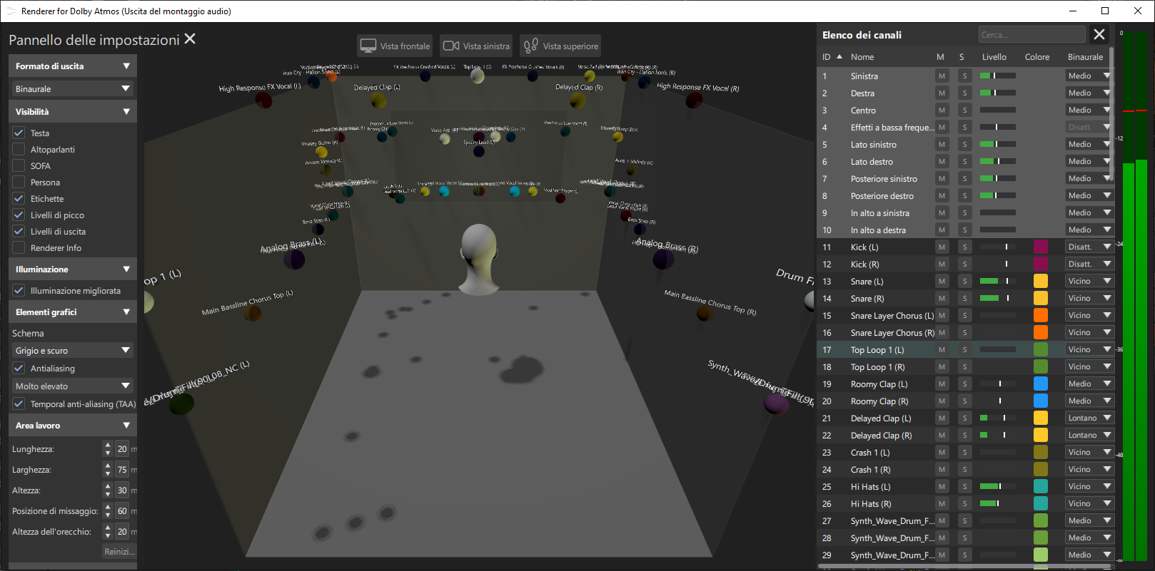The height and width of the screenshot is (571, 1155).
Task: Solo the Hi Hats (L) channel
Action: [964, 487]
